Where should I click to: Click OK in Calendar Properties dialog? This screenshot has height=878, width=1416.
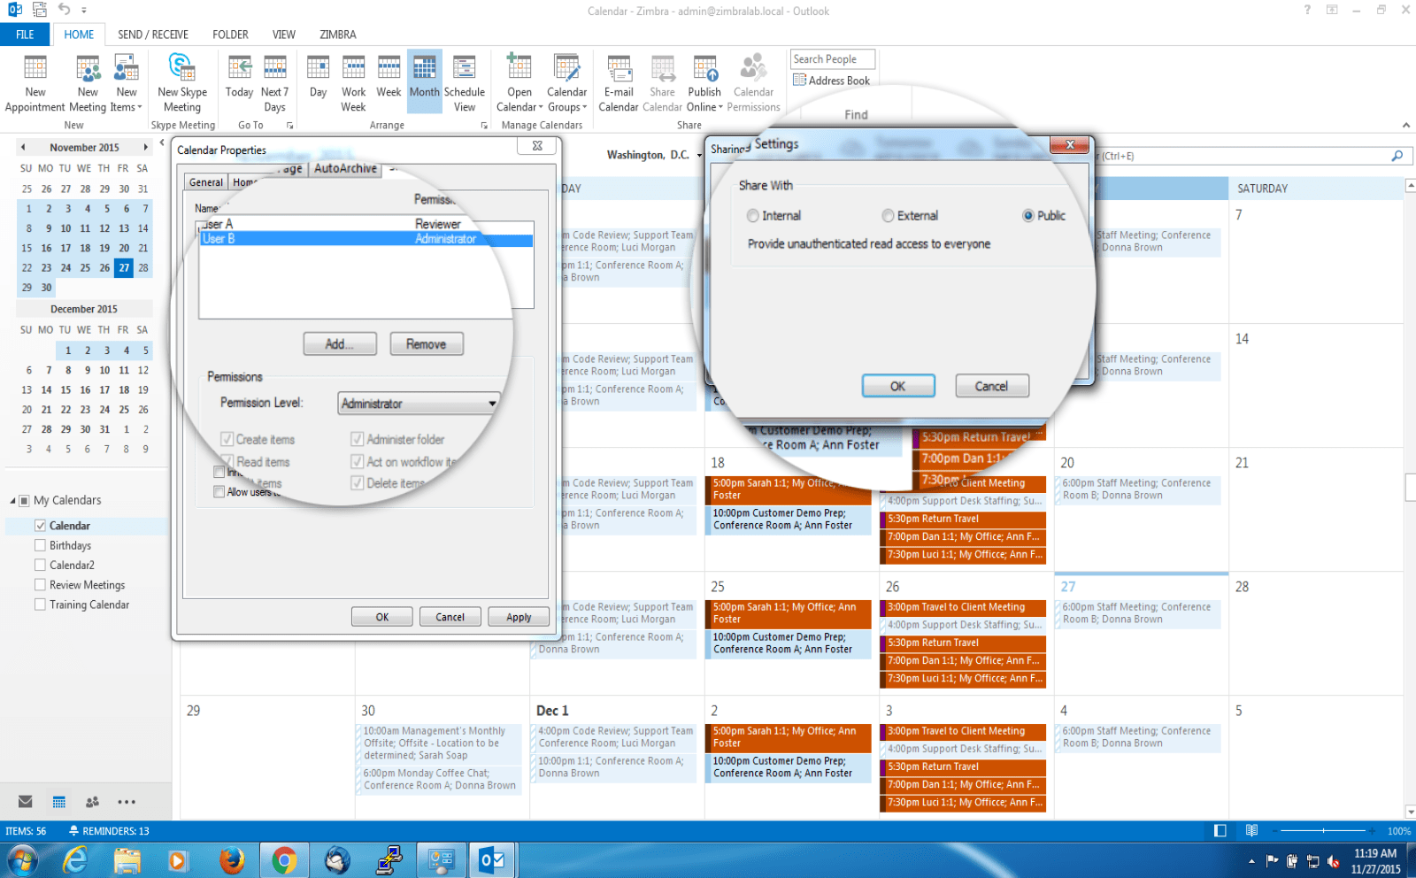point(382,617)
